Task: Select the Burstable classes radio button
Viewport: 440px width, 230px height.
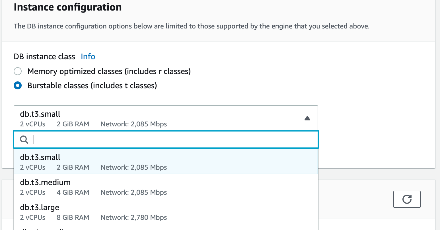Action: click(18, 85)
